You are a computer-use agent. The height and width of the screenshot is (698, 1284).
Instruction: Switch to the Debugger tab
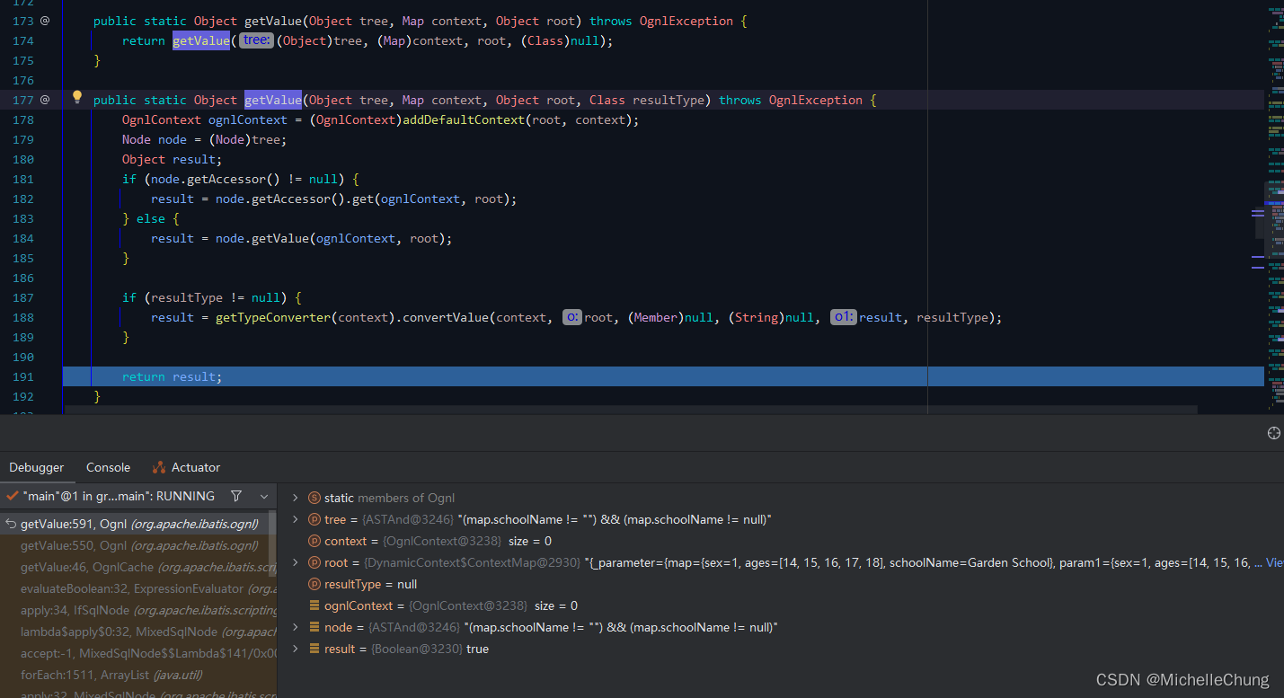tap(37, 467)
